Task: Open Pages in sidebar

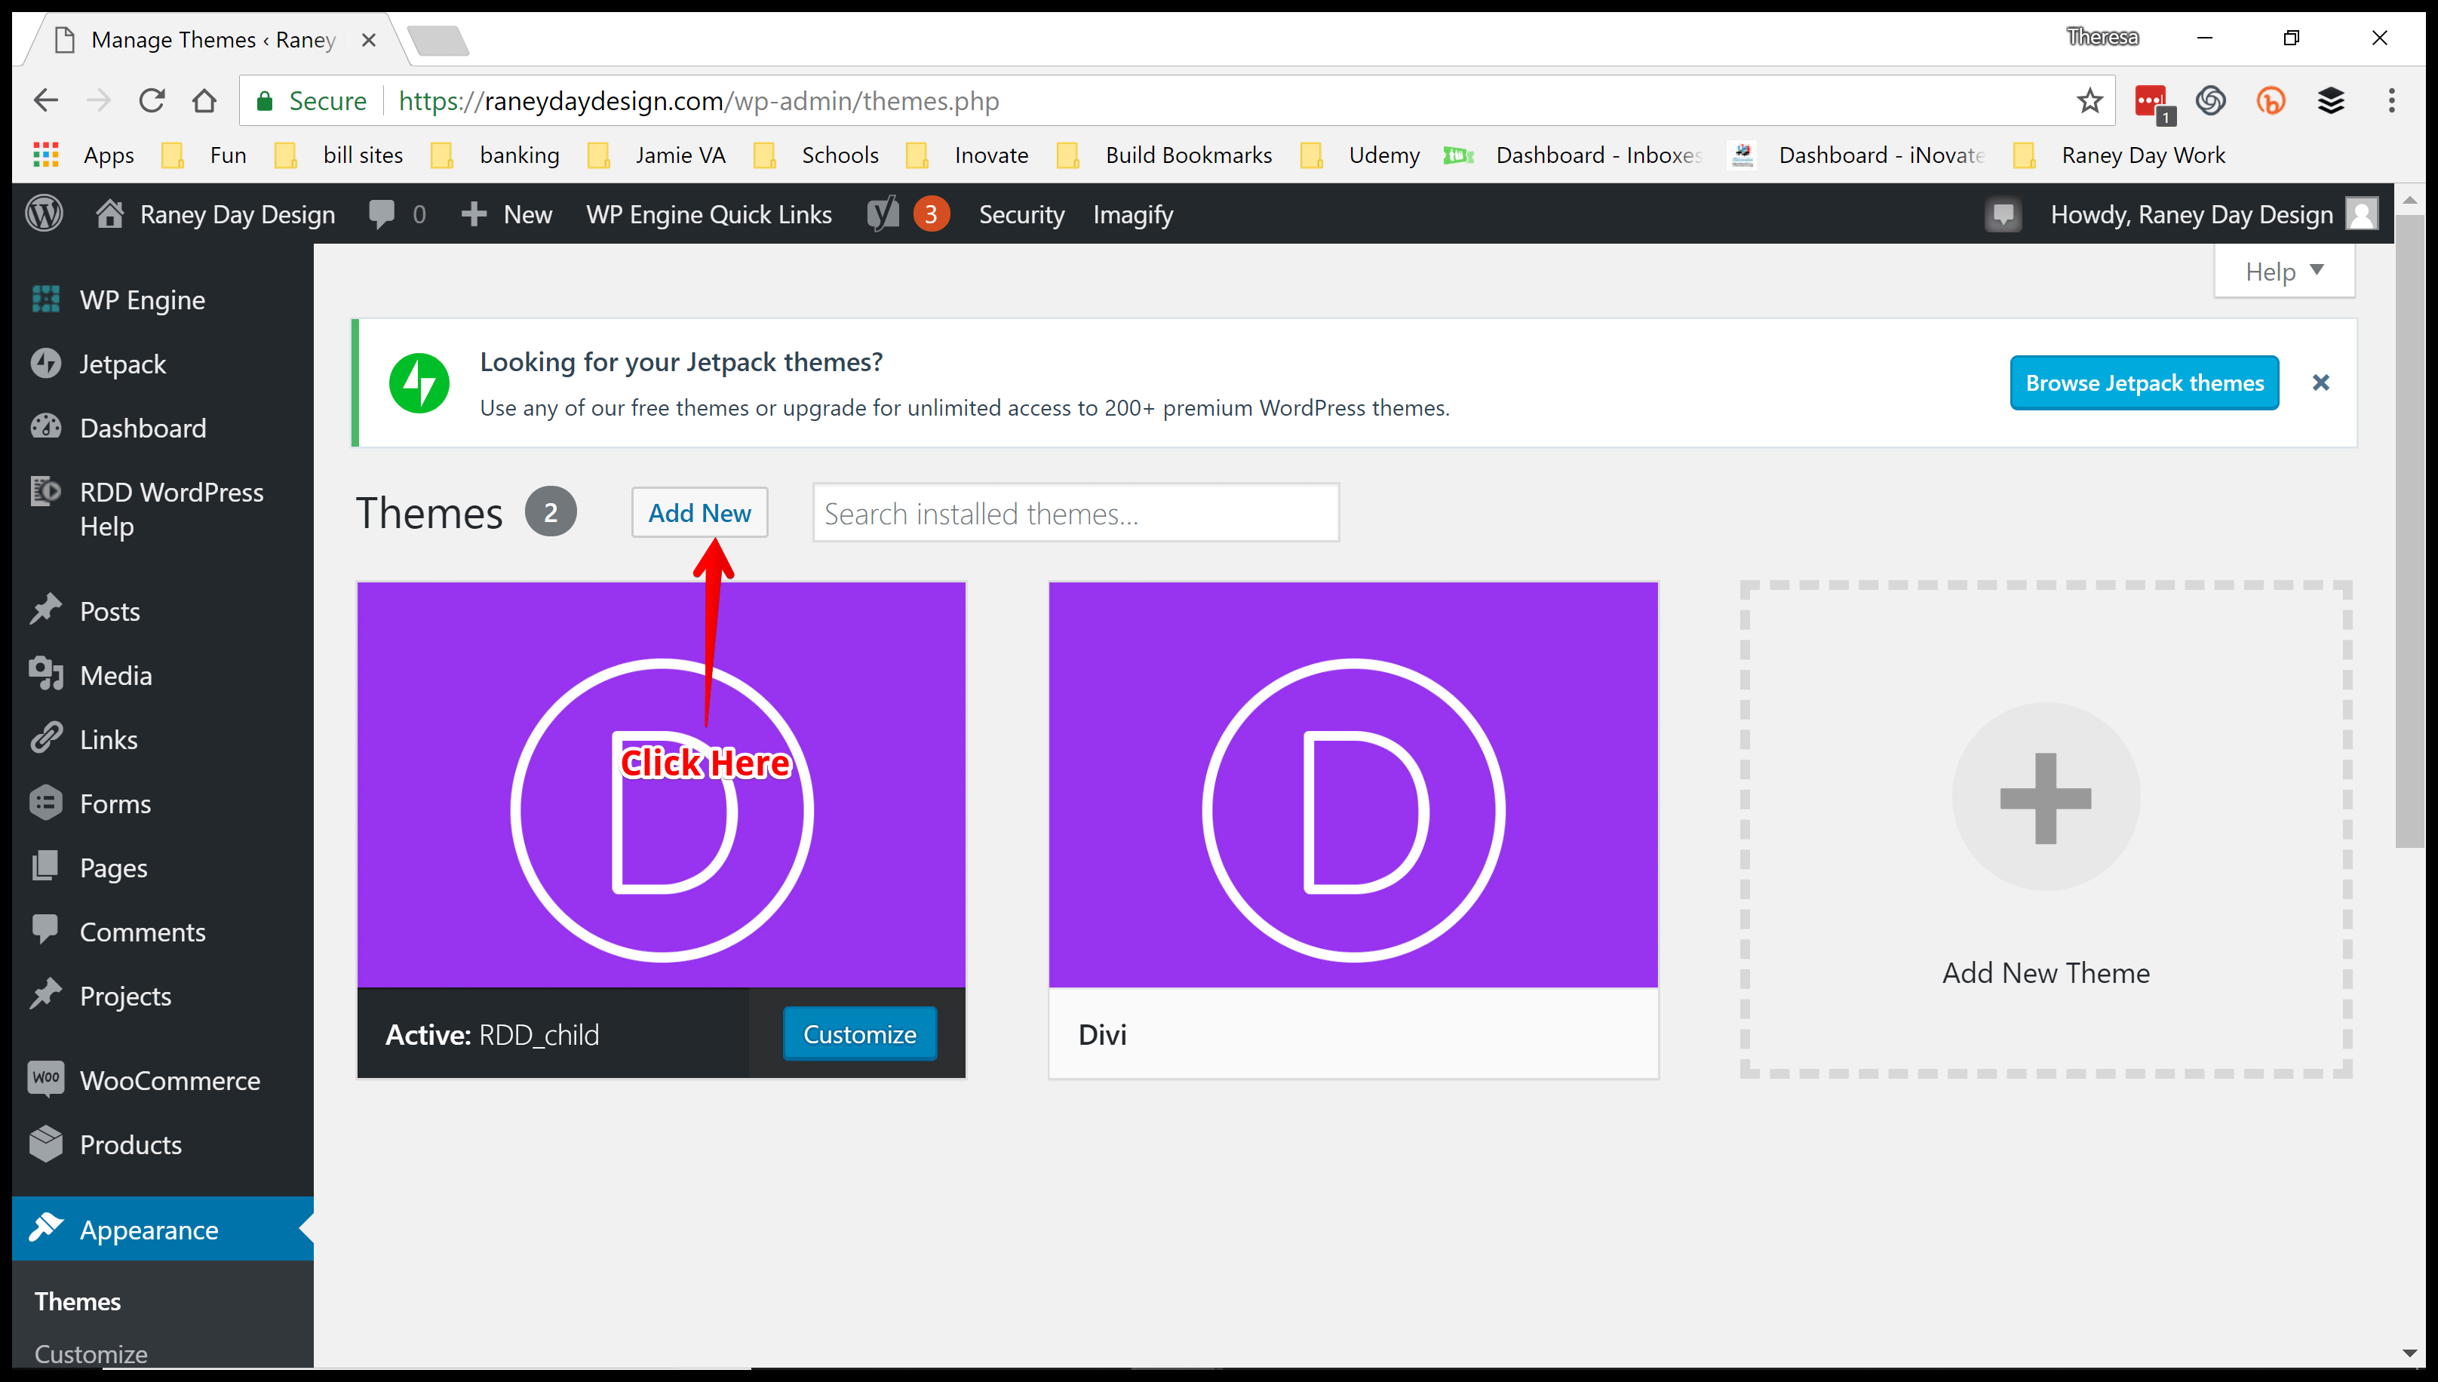Action: click(162, 868)
